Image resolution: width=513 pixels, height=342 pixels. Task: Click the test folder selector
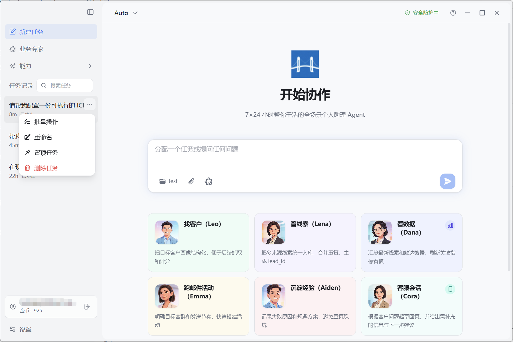pyautogui.click(x=169, y=181)
